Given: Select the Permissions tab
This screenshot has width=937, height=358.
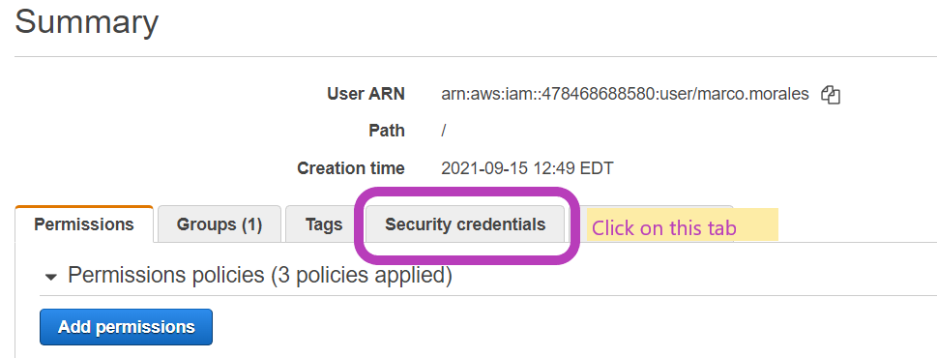Looking at the screenshot, I should pyautogui.click(x=84, y=224).
